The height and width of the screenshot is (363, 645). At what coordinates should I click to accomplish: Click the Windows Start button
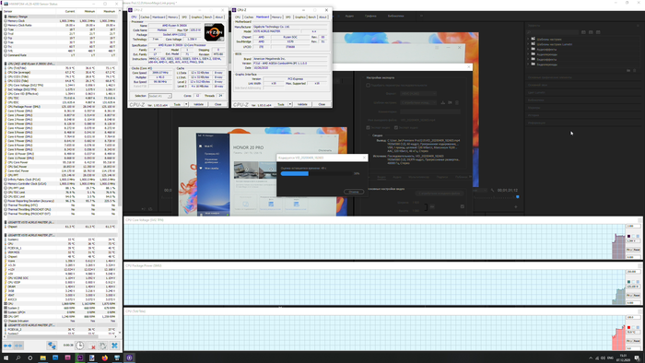coord(6,358)
